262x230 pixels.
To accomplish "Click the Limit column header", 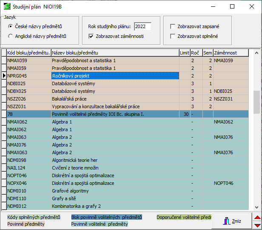I will pyautogui.click(x=184, y=53).
